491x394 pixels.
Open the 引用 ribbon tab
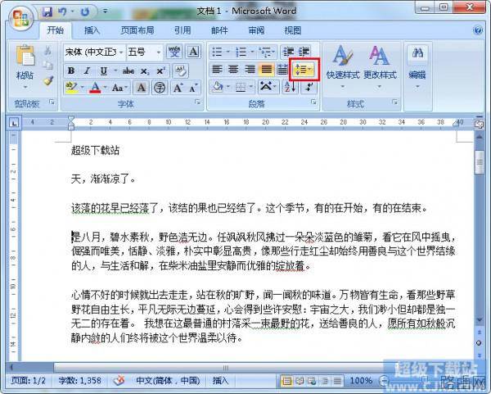click(182, 30)
